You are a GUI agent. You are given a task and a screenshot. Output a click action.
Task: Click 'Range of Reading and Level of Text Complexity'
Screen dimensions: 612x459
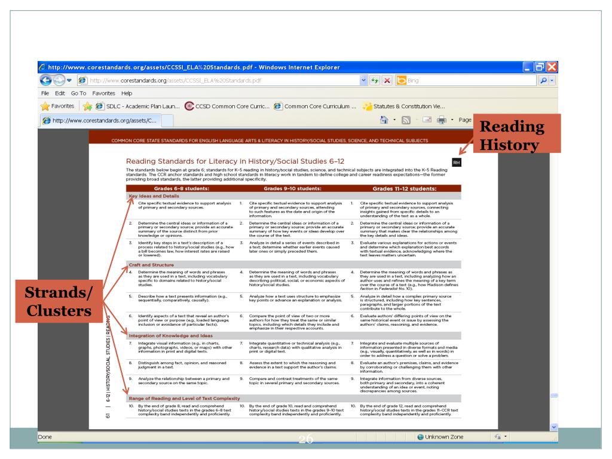click(x=184, y=398)
